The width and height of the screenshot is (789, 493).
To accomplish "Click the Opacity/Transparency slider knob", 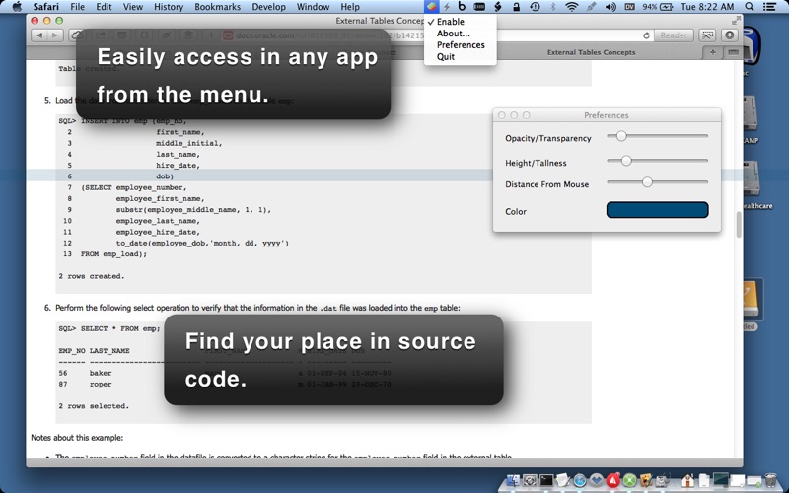I will (621, 136).
